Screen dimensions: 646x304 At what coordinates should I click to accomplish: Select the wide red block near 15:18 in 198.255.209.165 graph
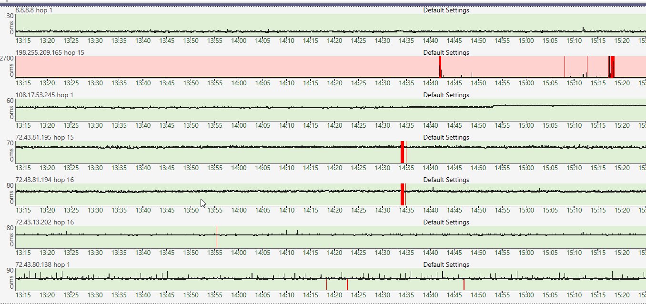pos(613,67)
